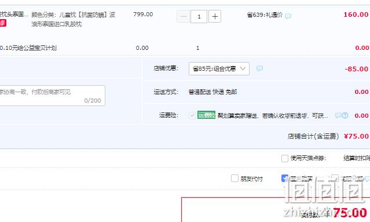The width and height of the screenshot is (370, 222).
Task: Click 0.10元给公益宝贝计划 row text
Action: click(28, 48)
